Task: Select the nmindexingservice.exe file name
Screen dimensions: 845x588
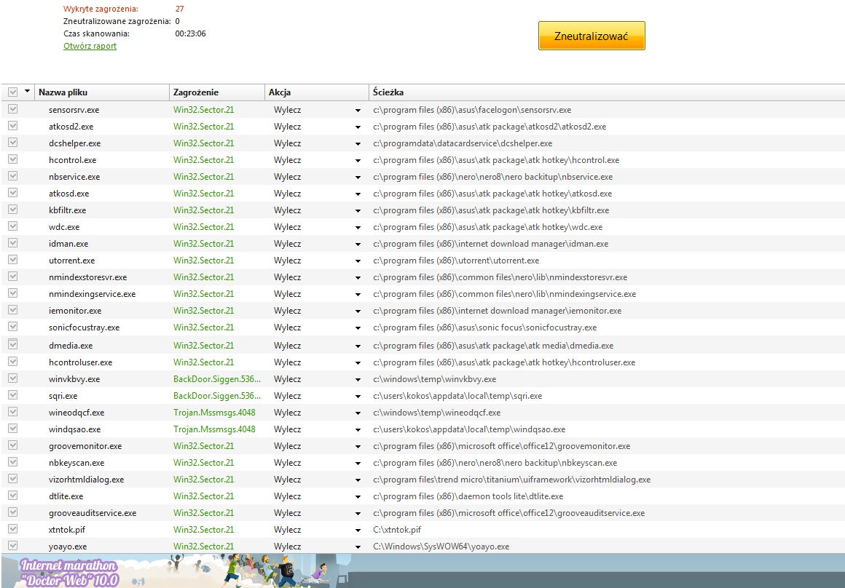Action: tap(93, 294)
